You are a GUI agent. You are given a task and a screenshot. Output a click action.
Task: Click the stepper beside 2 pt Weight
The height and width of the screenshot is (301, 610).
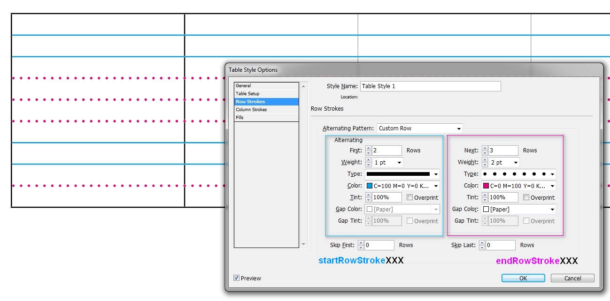coord(485,162)
